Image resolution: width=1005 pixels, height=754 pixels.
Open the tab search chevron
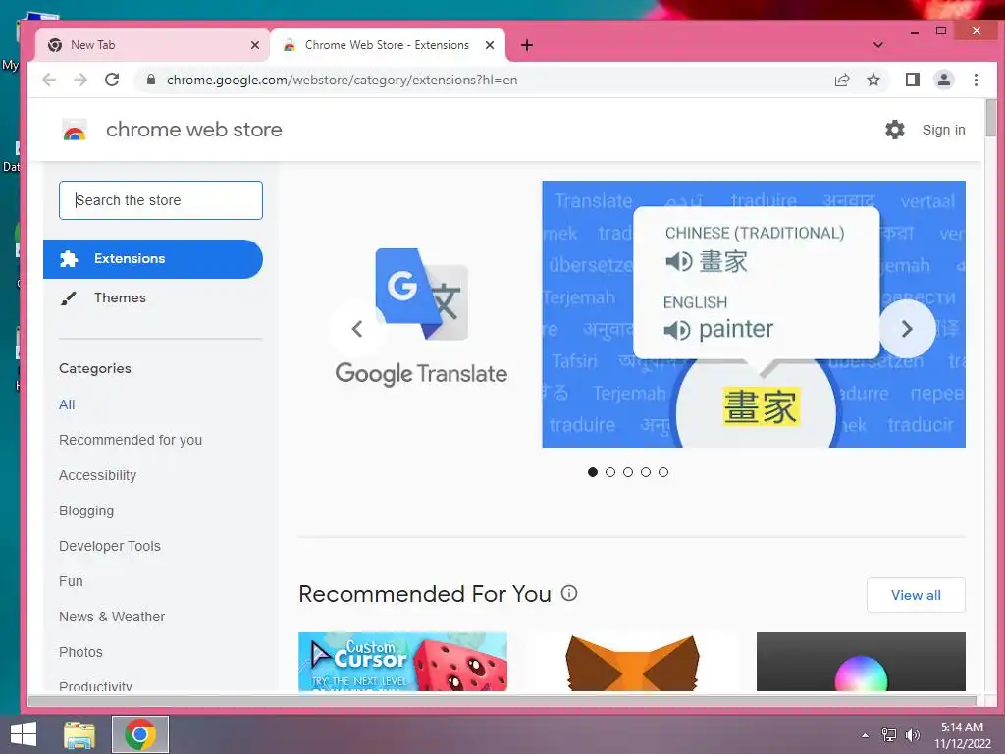click(878, 45)
